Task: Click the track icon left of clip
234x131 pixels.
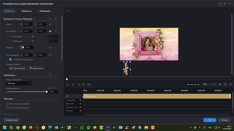Action: [67, 96]
